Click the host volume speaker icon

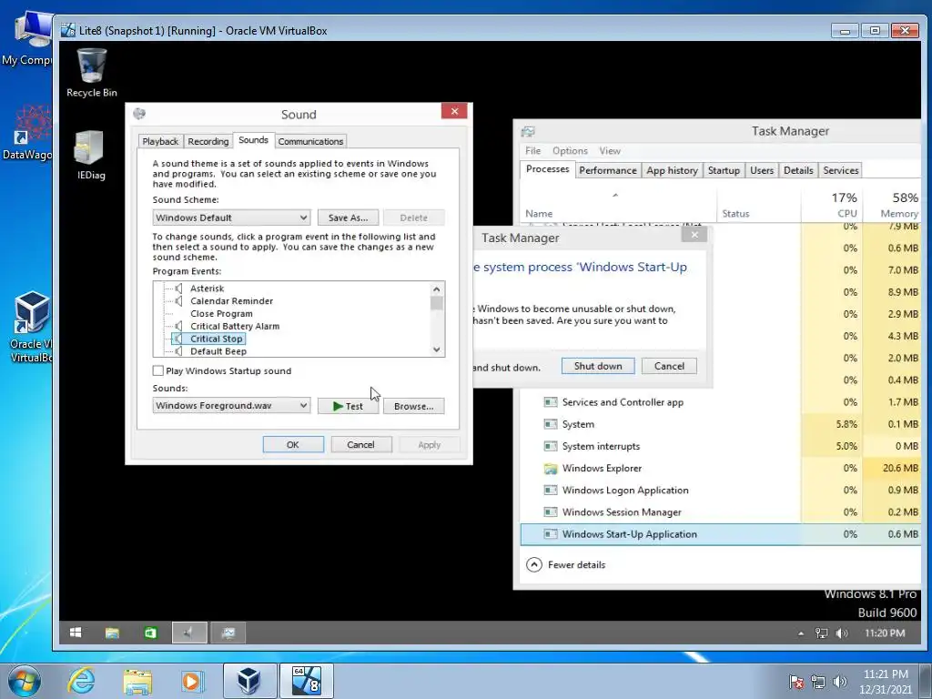pyautogui.click(x=840, y=682)
